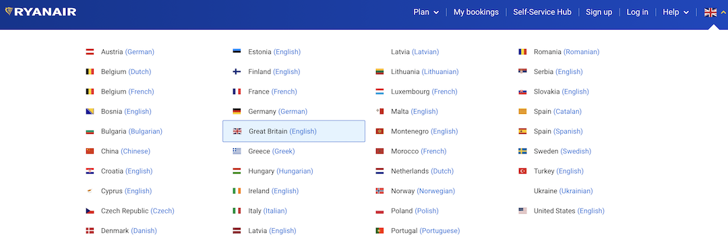Choose Sweden (Swedish) text link

[562, 151]
